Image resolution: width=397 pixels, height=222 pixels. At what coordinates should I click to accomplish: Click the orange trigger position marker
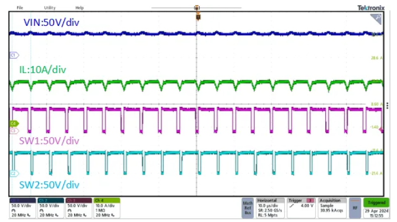pyautogui.click(x=198, y=17)
